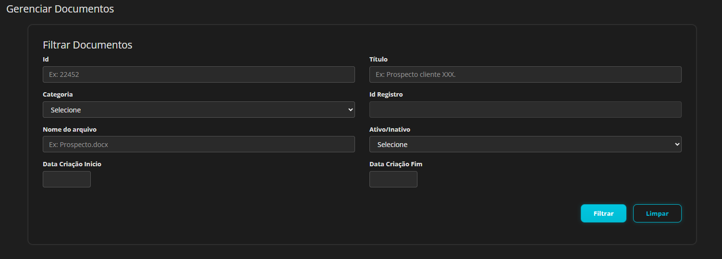The height and width of the screenshot is (259, 722).
Task: Open the Categoria dropdown
Action: [198, 110]
